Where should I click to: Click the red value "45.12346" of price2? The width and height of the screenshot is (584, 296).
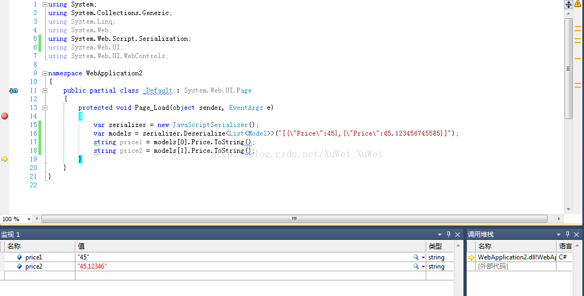92,266
